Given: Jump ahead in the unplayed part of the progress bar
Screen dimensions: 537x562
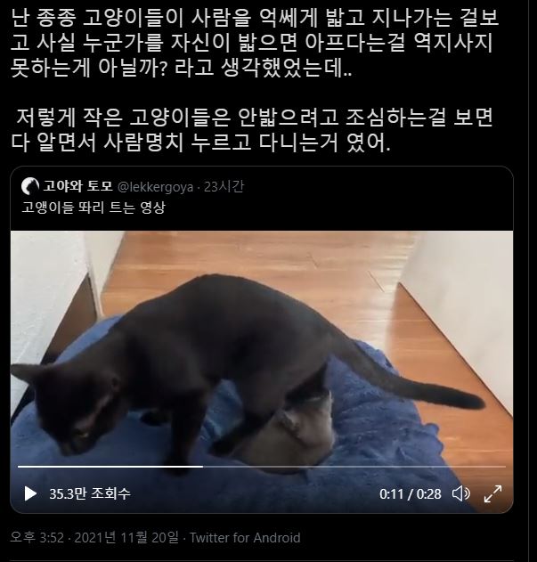Looking at the screenshot, I should pos(354,467).
